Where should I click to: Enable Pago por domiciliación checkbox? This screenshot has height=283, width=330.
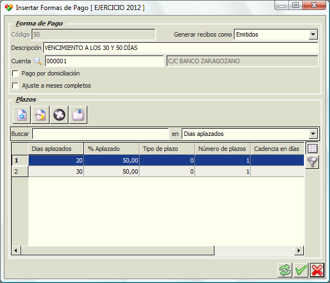(x=15, y=73)
